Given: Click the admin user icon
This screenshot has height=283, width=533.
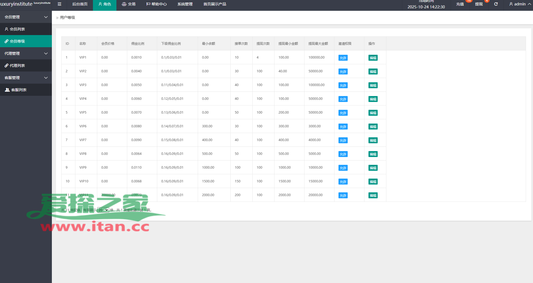Looking at the screenshot, I should pyautogui.click(x=511, y=4).
